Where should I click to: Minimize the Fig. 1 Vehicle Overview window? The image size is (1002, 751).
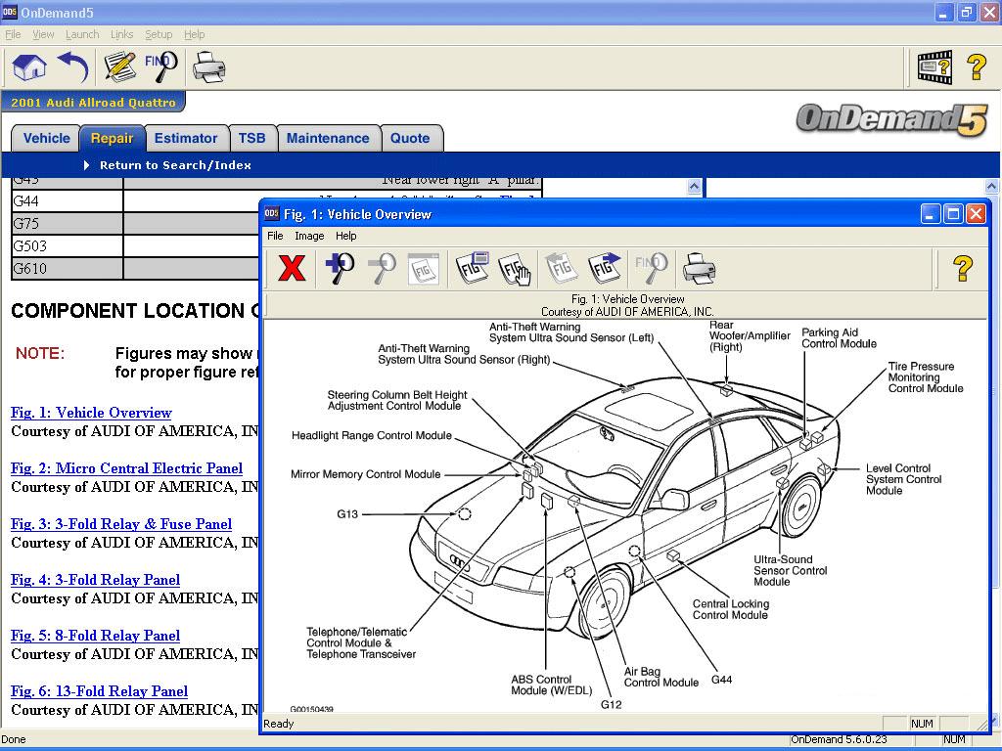[931, 214]
